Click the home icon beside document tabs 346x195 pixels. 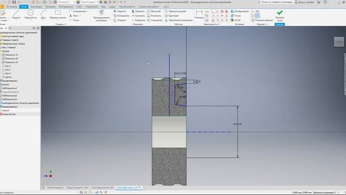click(43, 187)
